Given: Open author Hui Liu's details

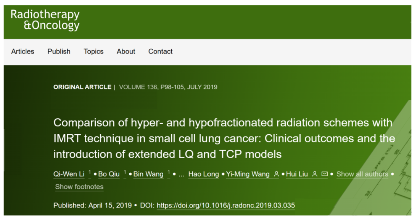Looking at the screenshot, I should coord(297,174).
